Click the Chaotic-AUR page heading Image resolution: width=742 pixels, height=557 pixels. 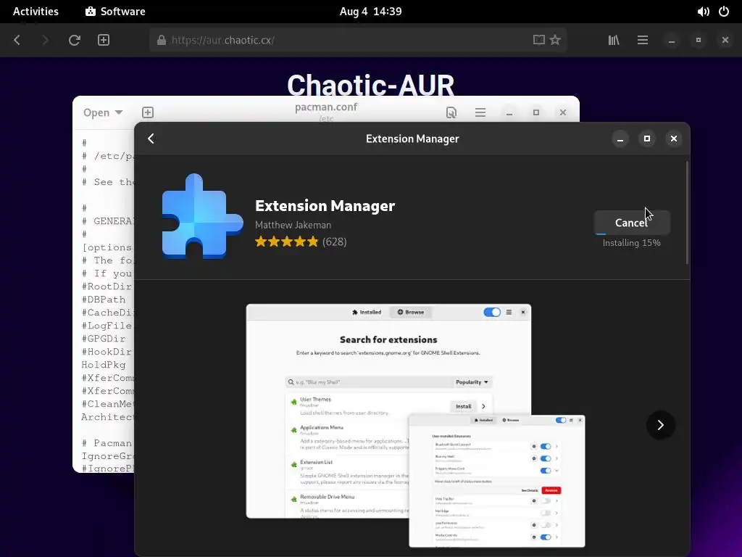pyautogui.click(x=370, y=86)
